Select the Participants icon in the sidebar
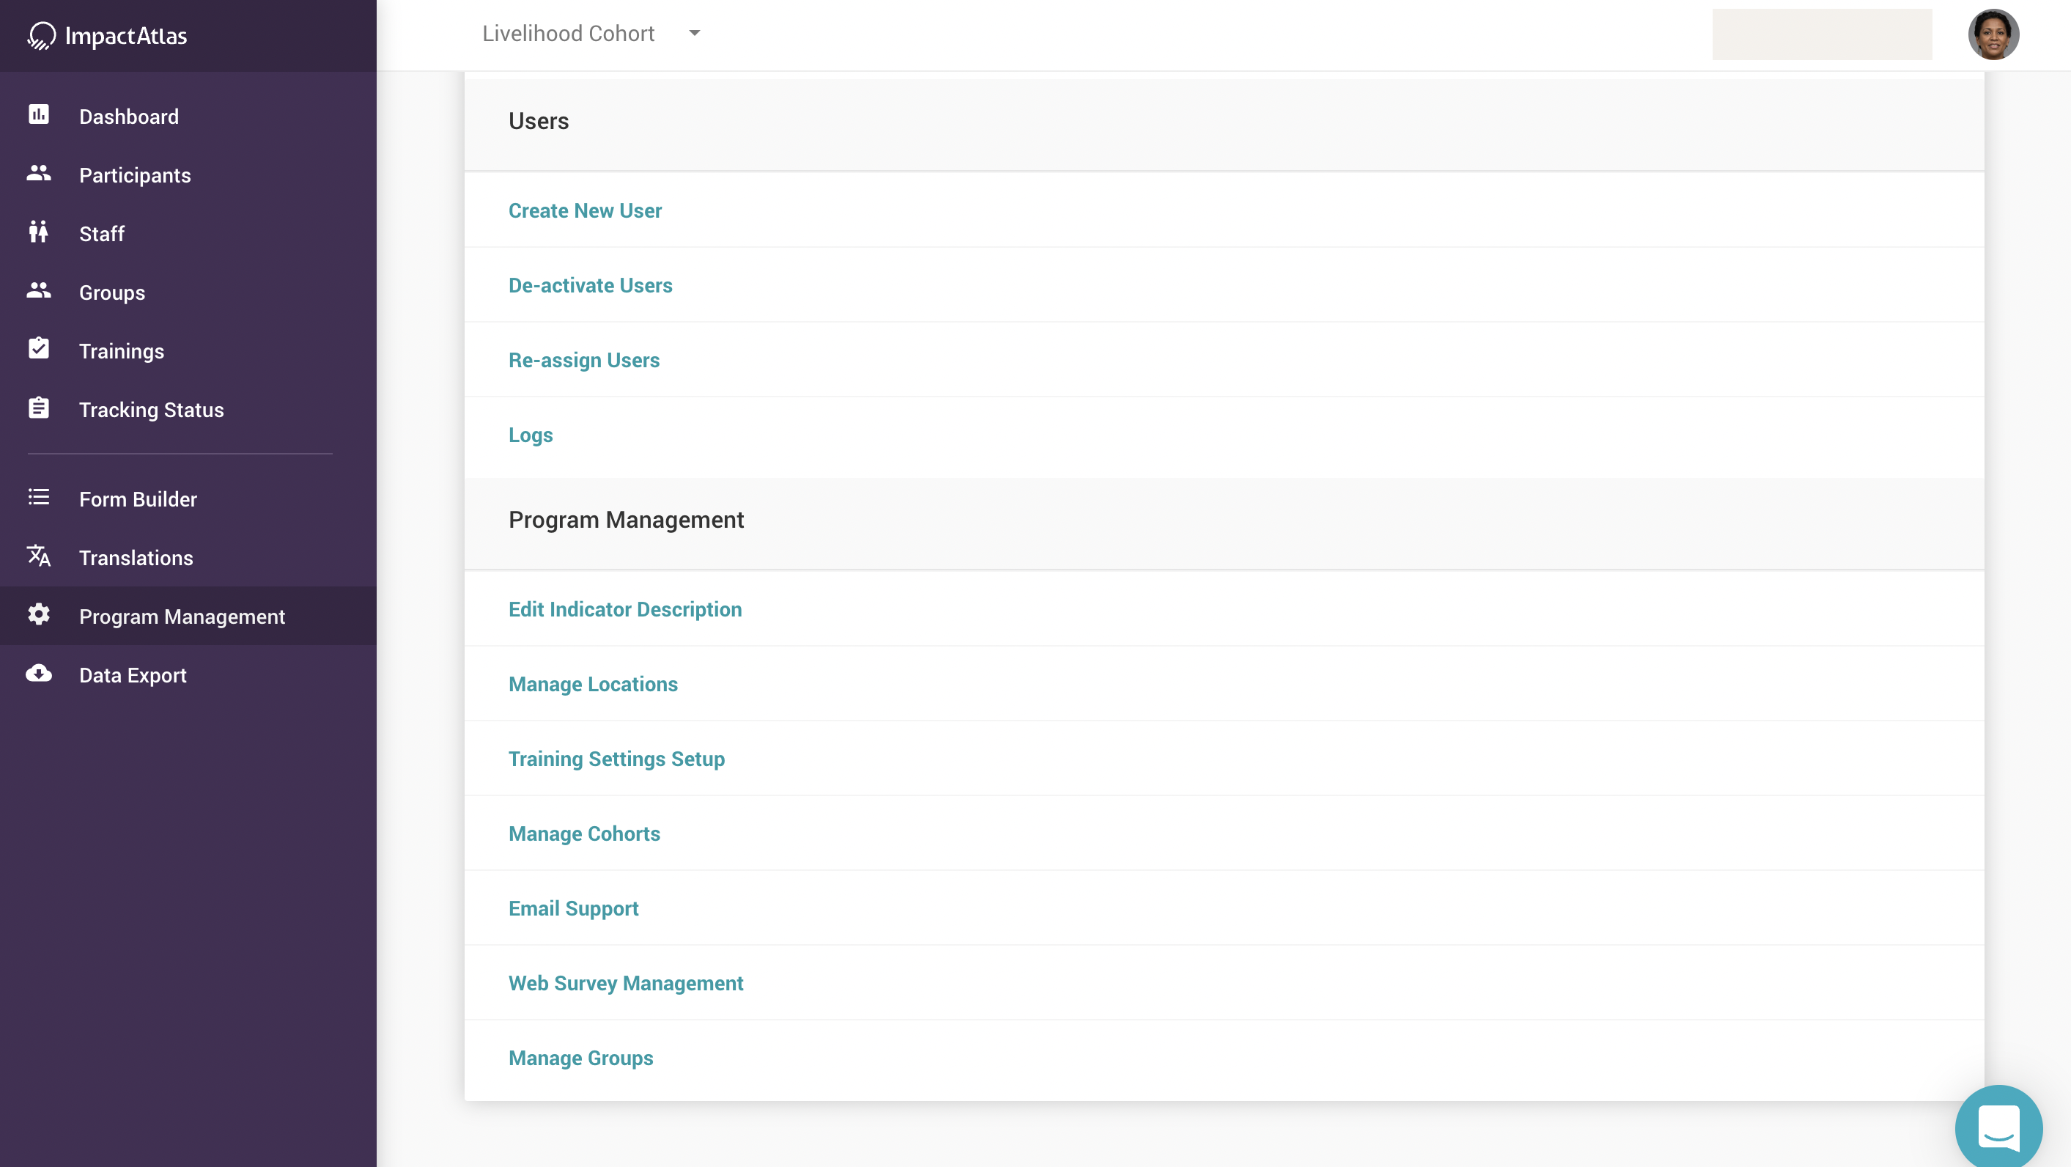 pos(38,174)
